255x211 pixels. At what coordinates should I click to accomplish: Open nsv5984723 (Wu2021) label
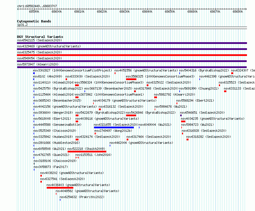pos(197,125)
